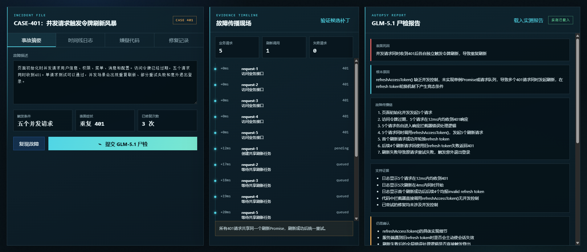Image resolution: width=587 pixels, height=252 pixels.
Task: Click the 表面症状 重复 401 card
Action: tap(105, 120)
